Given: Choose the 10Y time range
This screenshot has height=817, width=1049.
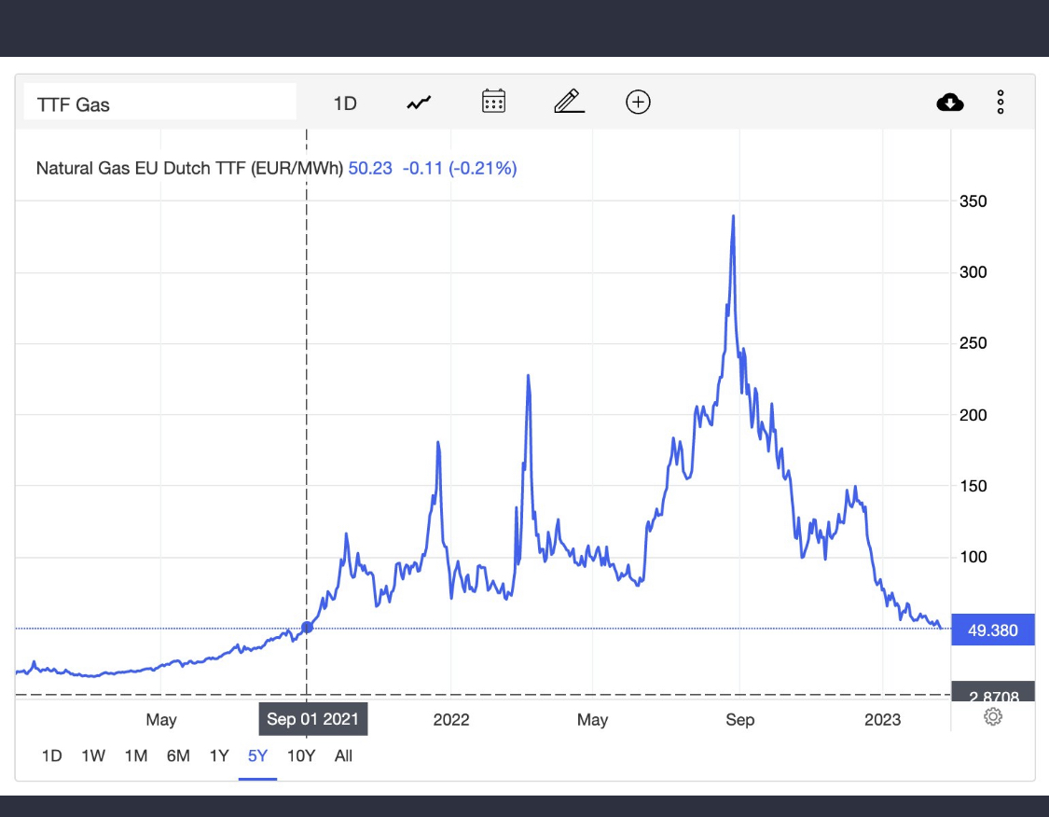Looking at the screenshot, I should [x=301, y=755].
